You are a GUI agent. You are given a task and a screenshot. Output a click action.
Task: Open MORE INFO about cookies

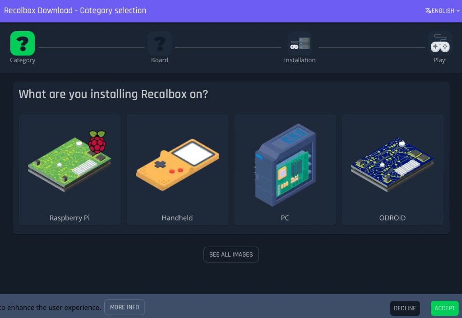point(125,307)
